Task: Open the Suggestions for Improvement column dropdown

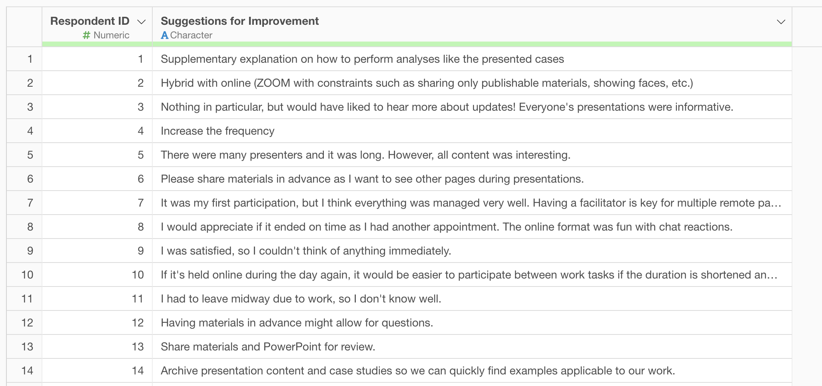Action: click(781, 22)
